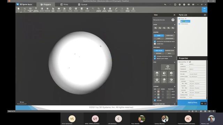Open the File menu icon in toolbar
Image resolution: width=223 pixels, height=125 pixels.
[18, 9]
